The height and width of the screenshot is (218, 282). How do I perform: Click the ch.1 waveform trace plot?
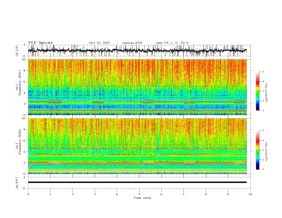(x=137, y=51)
